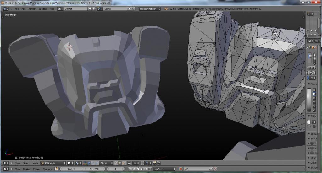Open the File menu
The height and width of the screenshot is (173, 322).
(x=17, y=9)
